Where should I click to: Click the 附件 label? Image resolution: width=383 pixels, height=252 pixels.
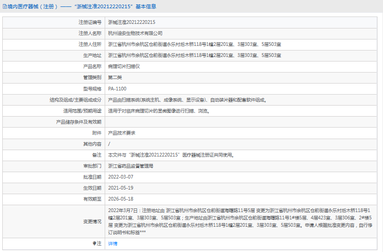(x=97, y=133)
